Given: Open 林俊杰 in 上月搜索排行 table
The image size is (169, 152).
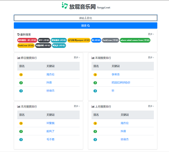Looking at the screenshot, I should click(125, 140).
